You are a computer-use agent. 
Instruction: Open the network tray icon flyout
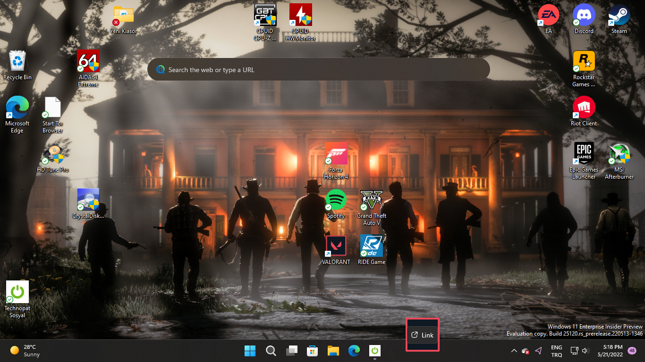pos(574,351)
